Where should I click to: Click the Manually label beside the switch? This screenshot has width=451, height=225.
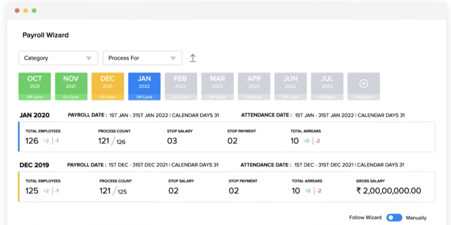[416, 218]
